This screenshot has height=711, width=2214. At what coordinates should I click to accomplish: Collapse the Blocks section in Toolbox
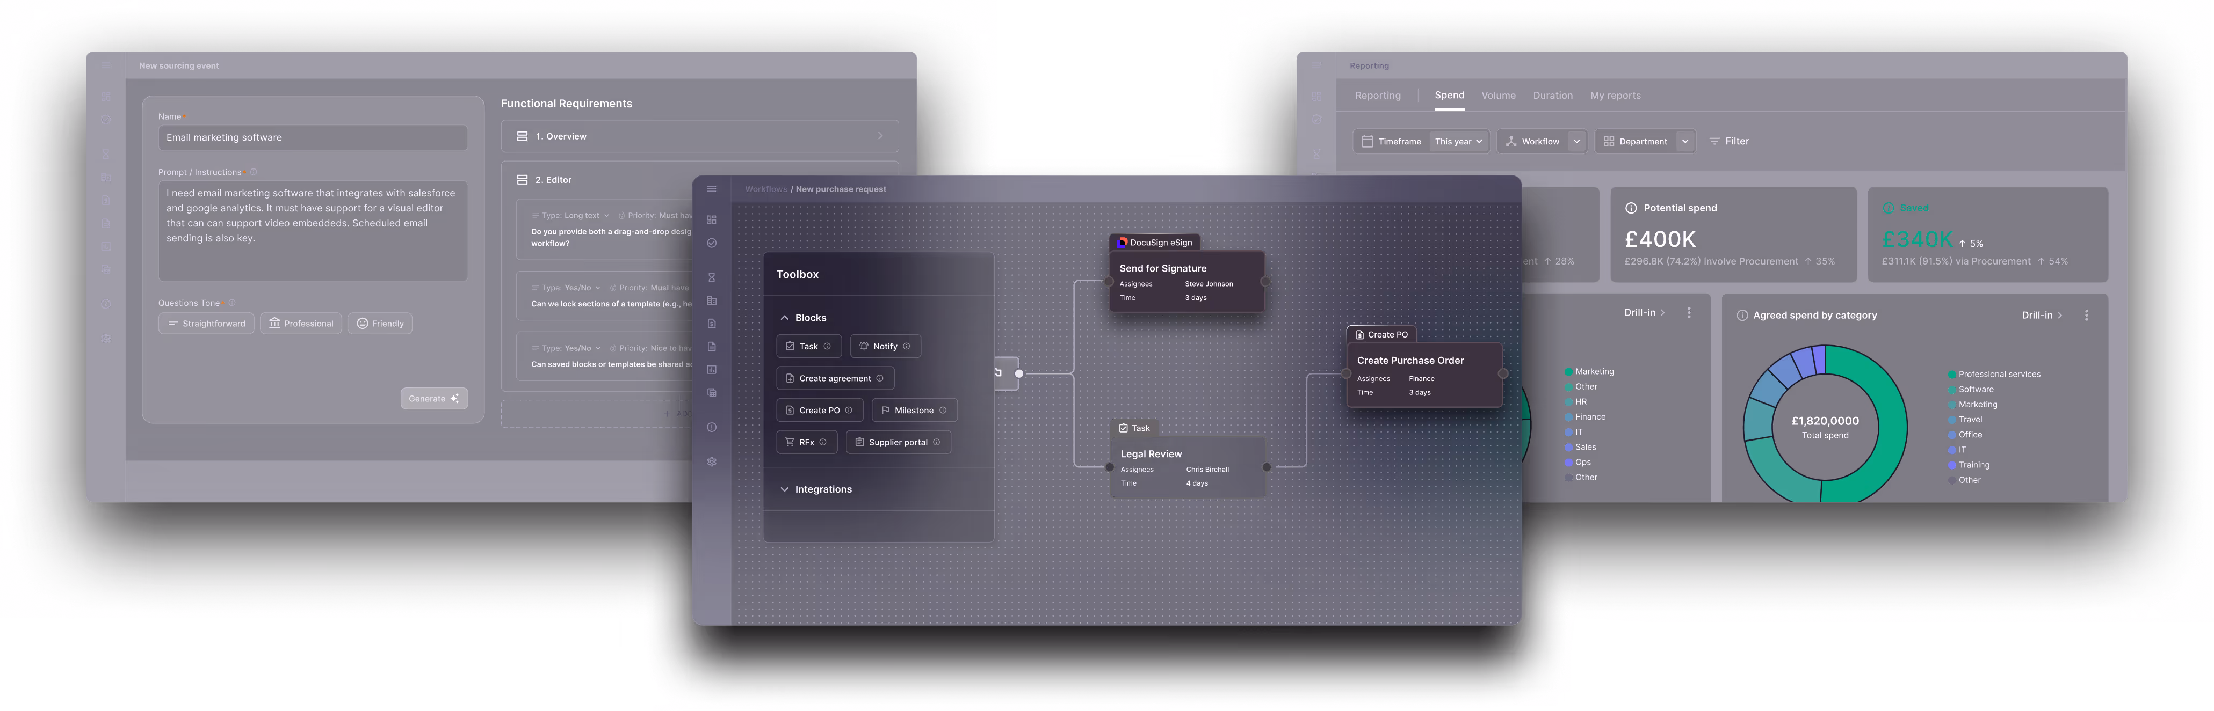click(x=785, y=318)
